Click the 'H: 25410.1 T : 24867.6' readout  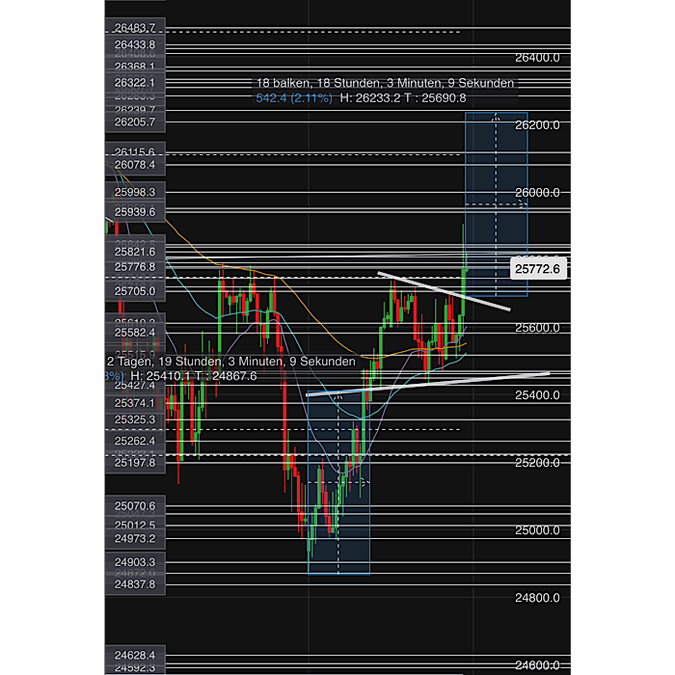coord(194,376)
